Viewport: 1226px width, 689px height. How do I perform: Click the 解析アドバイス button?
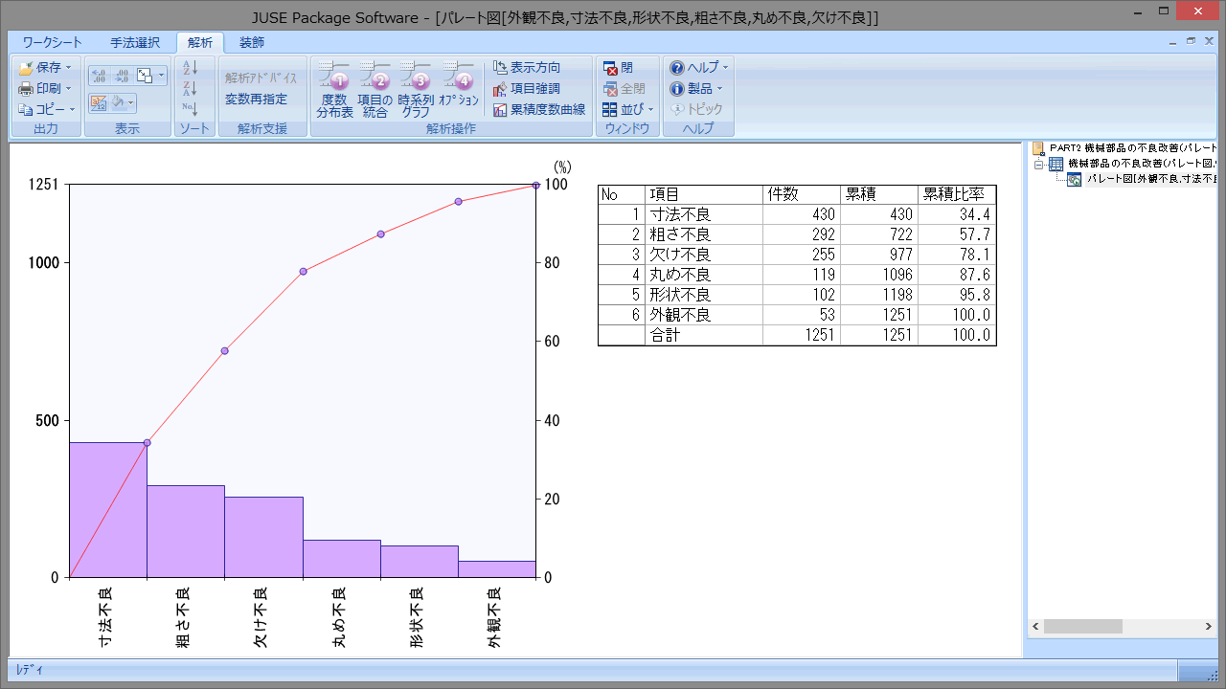coord(261,78)
